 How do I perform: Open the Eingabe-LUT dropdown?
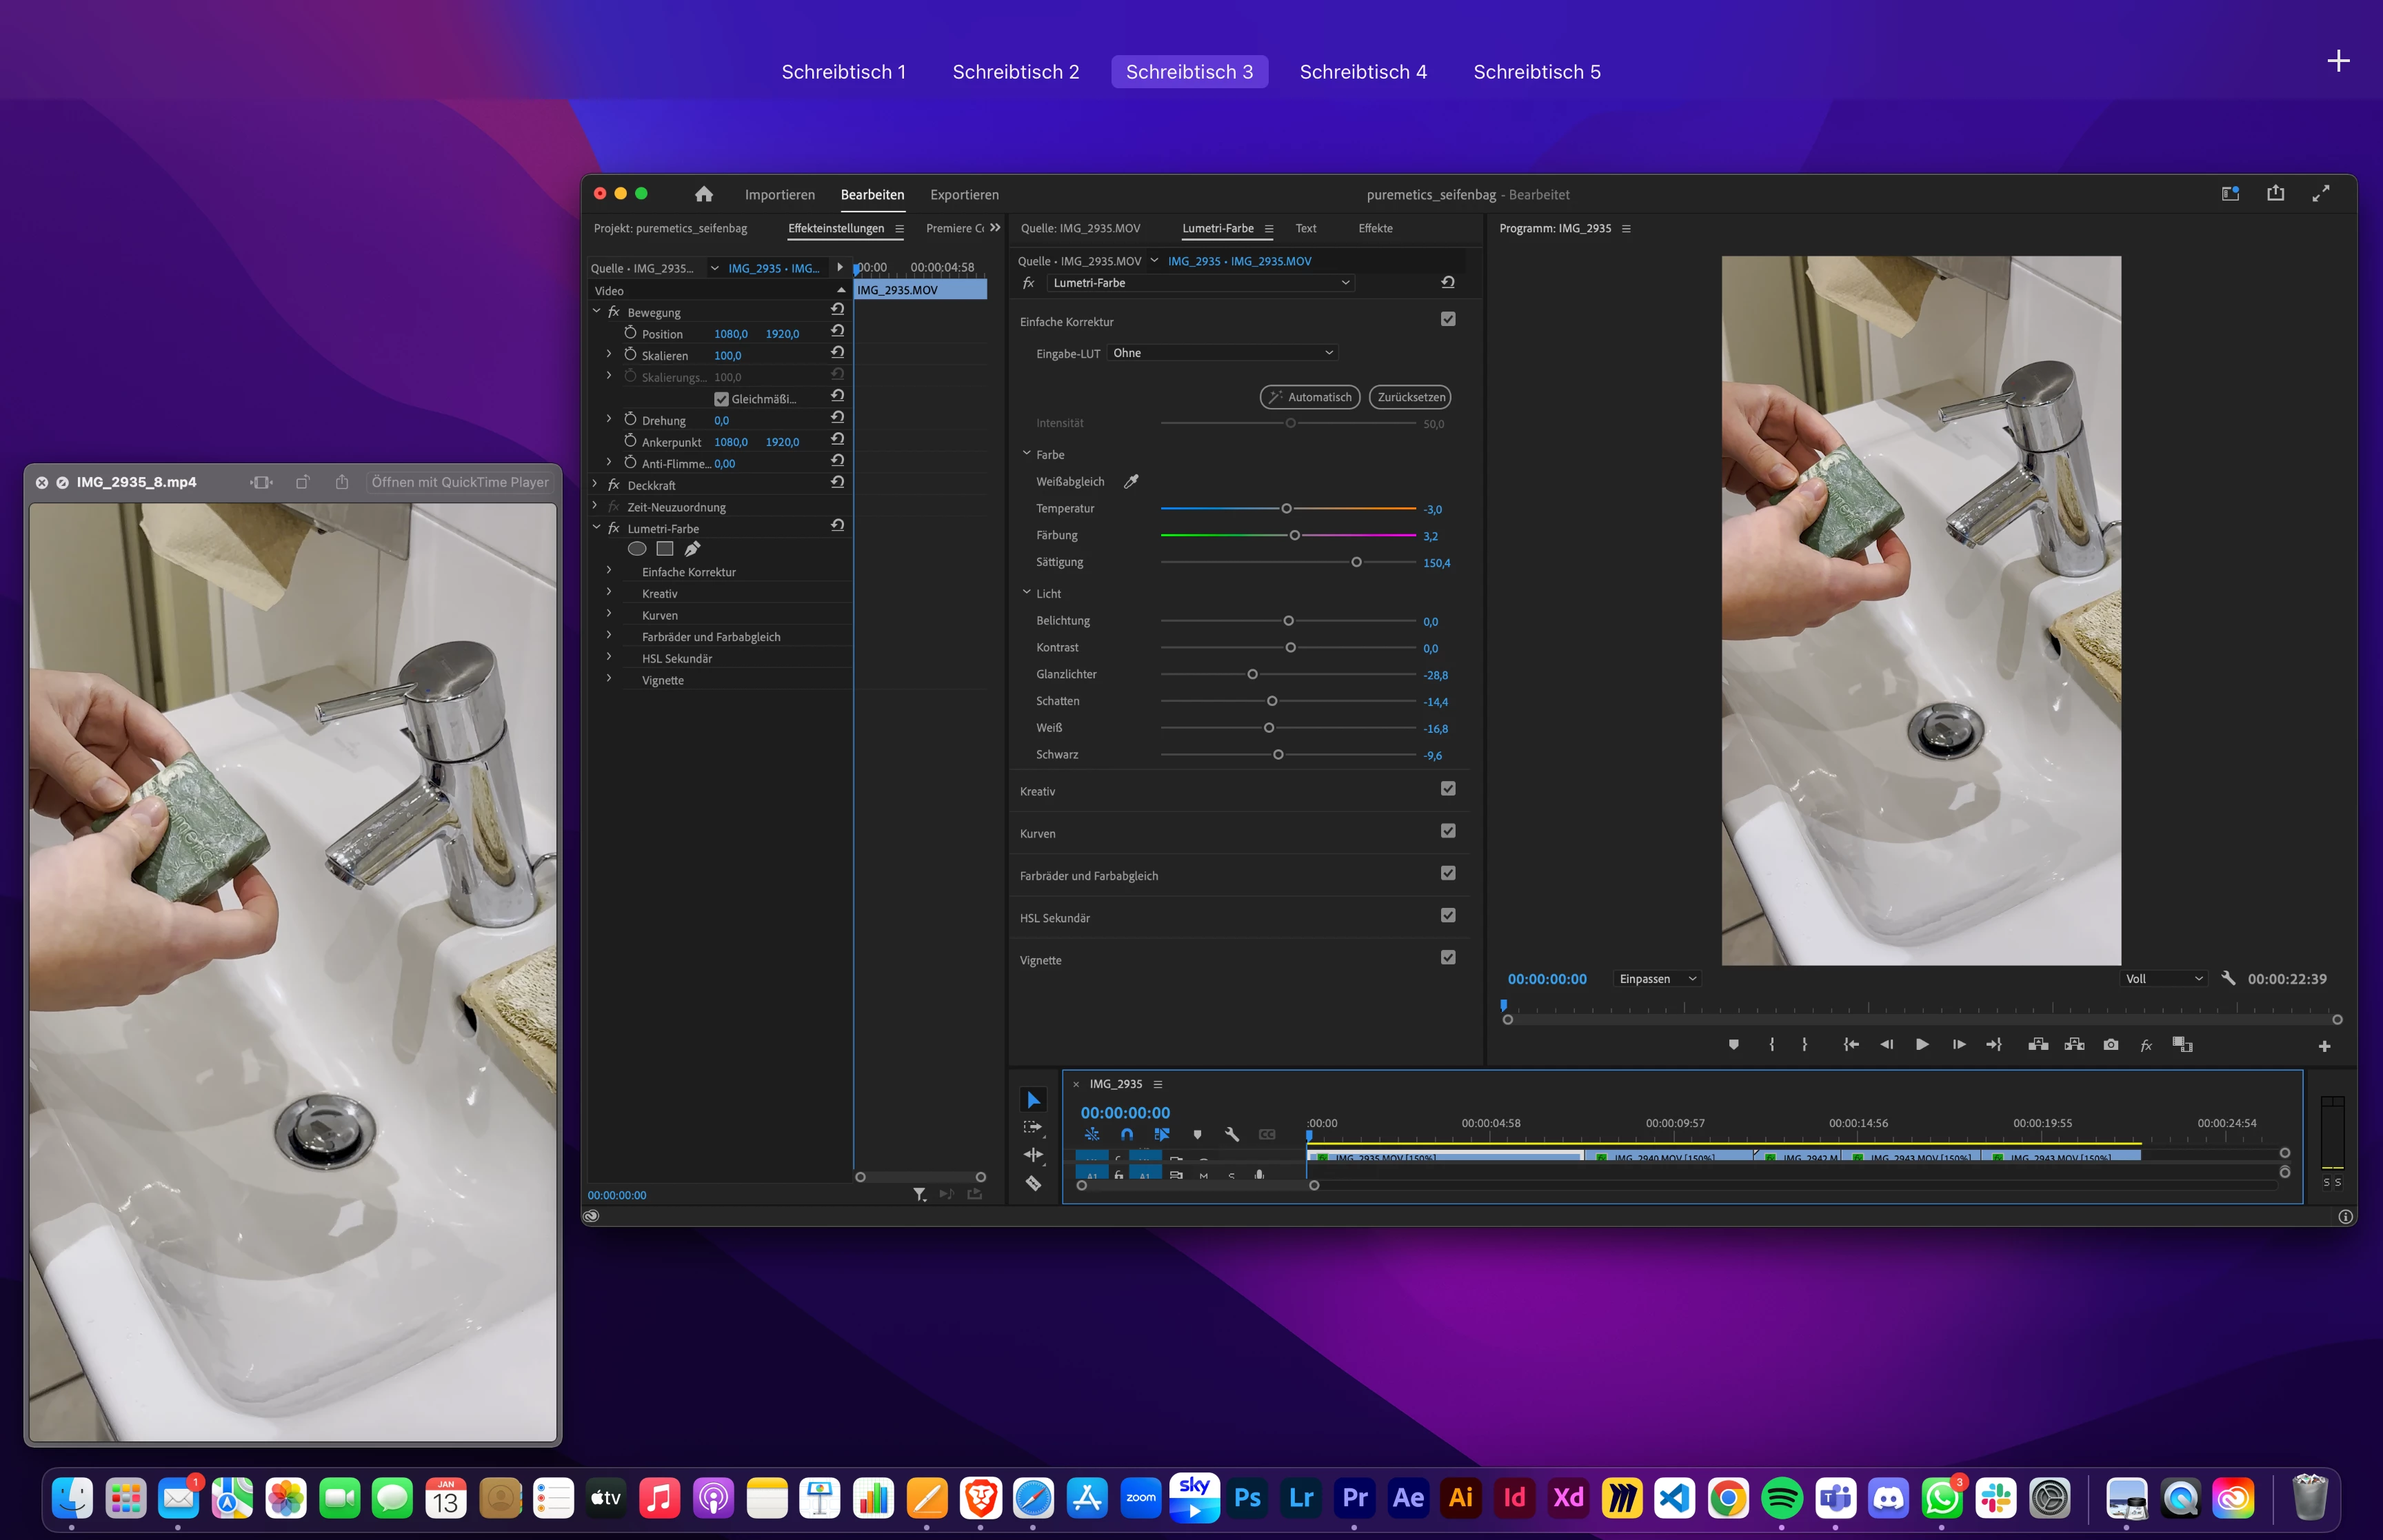pyautogui.click(x=1222, y=353)
